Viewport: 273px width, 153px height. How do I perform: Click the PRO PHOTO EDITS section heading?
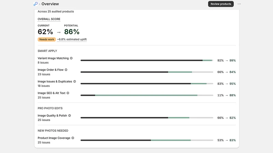coord(50,108)
